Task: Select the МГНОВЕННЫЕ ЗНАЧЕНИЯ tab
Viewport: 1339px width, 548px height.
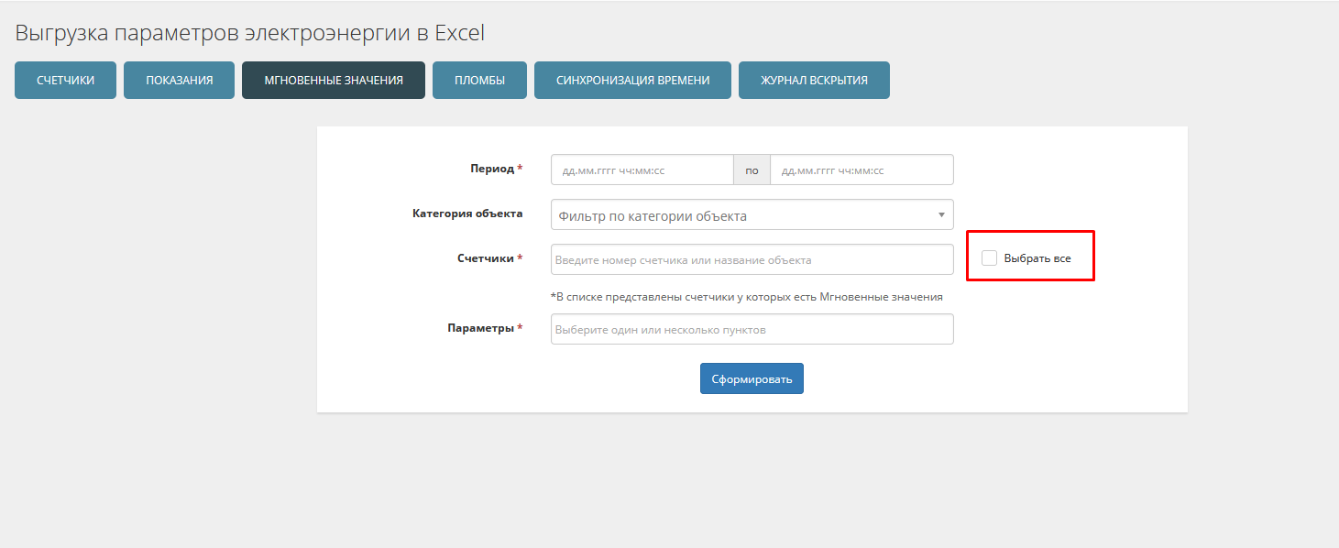Action: tap(334, 80)
